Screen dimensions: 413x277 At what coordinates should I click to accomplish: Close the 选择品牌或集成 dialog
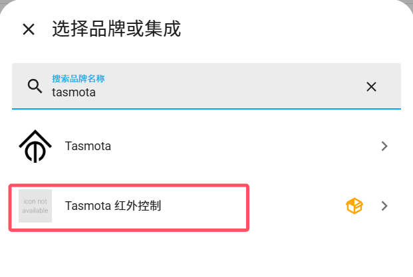(x=29, y=29)
